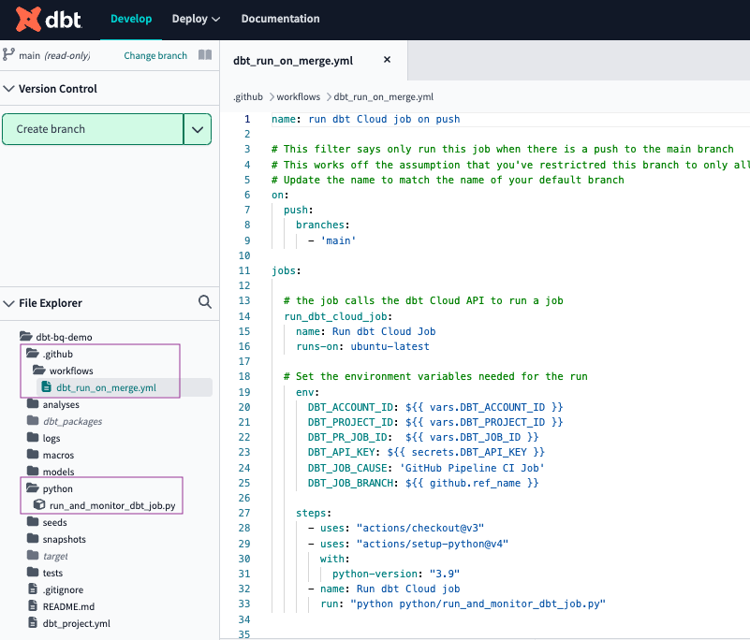750x640 pixels.
Task: Click the 'branches:' line
Action: (323, 225)
